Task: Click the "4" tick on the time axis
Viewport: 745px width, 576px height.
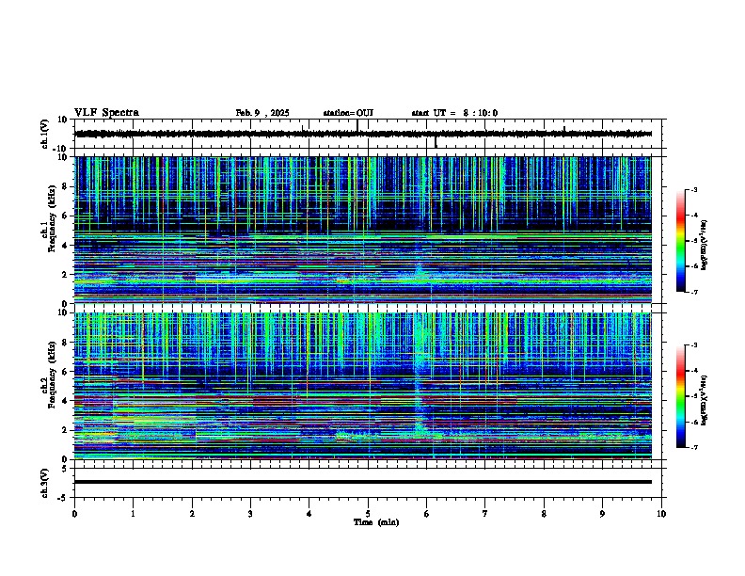Action: click(x=309, y=514)
